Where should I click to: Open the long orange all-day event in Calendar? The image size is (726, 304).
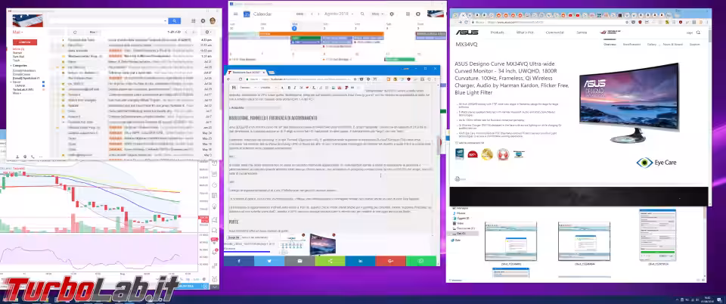[321, 34]
